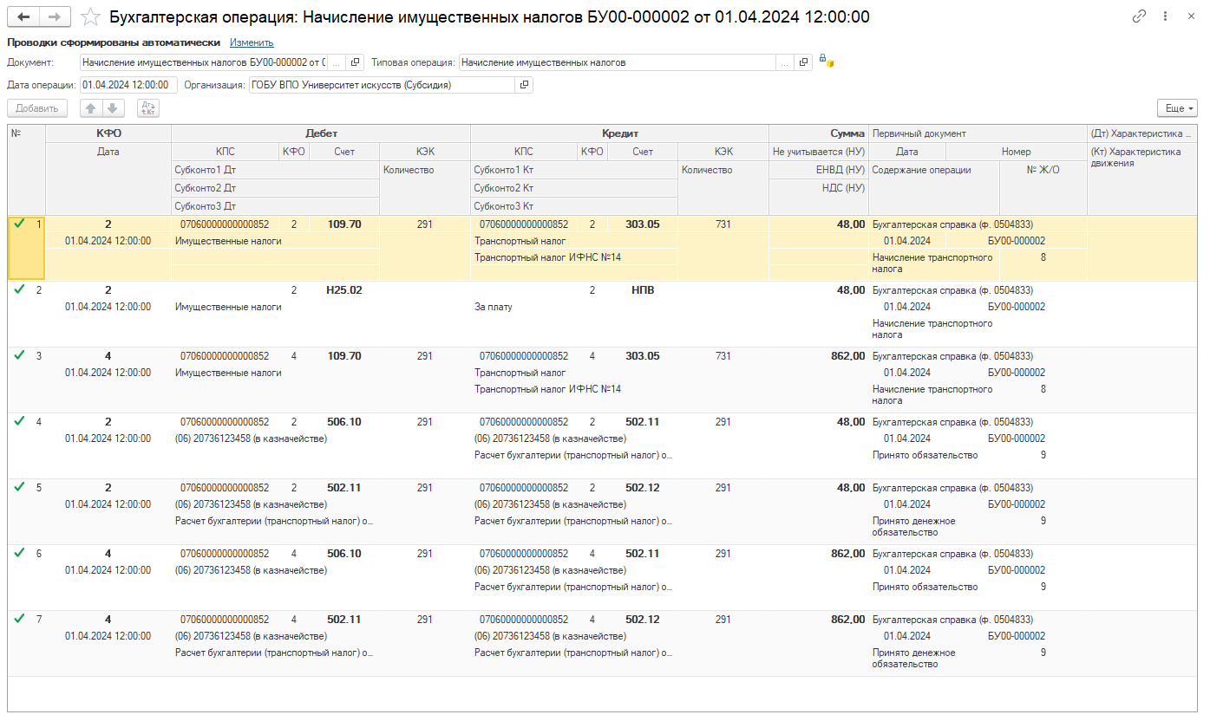Image resolution: width=1210 pixels, height=721 pixels.
Task: Click the Первичный документ column header
Action: click(x=978, y=133)
